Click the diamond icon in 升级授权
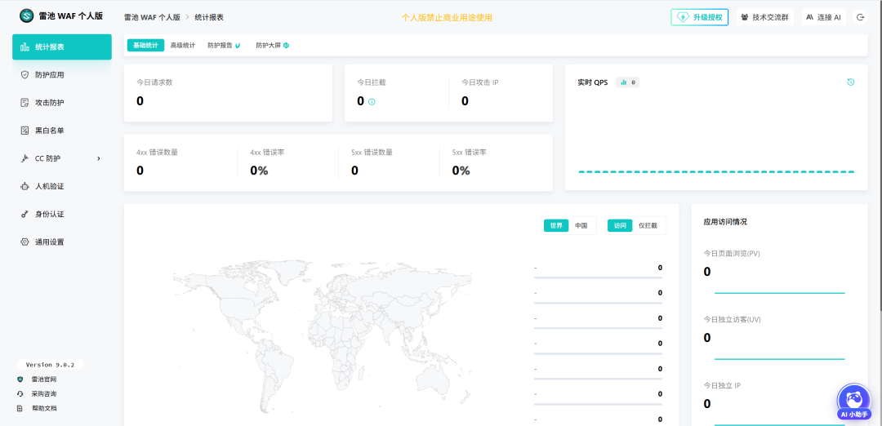This screenshot has height=426, width=882. 683,17
